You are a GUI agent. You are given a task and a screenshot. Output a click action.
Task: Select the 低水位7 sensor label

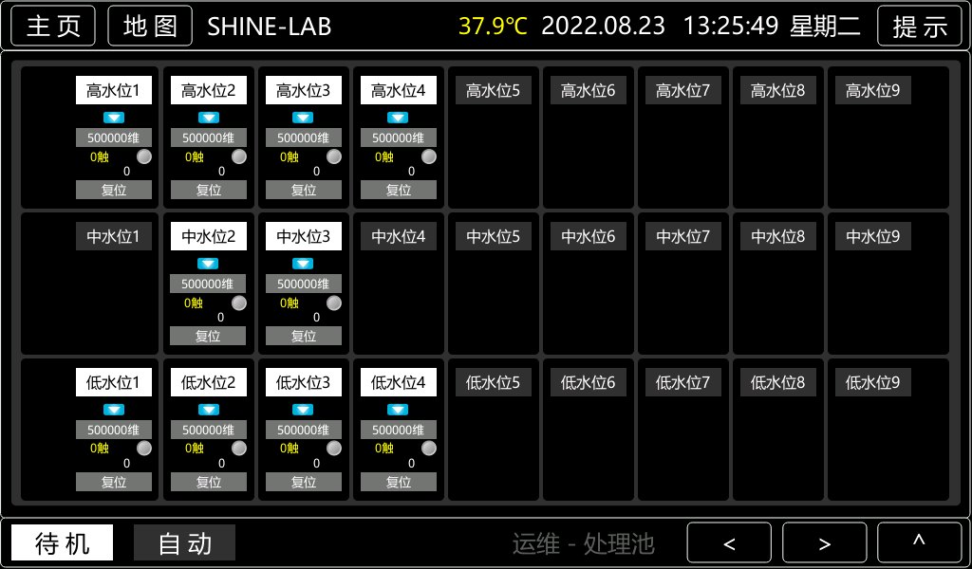(683, 382)
